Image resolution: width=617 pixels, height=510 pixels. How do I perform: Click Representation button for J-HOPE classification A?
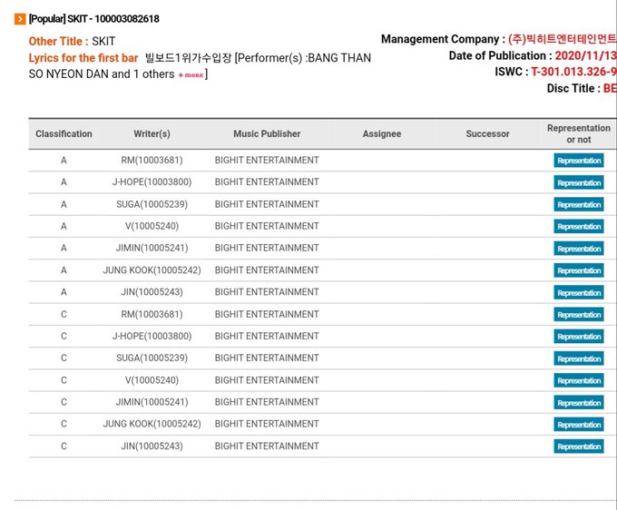[x=579, y=182]
